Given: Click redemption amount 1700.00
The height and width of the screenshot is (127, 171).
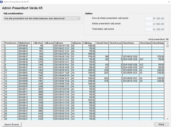Looking at the screenshot, I should click(x=158, y=56).
